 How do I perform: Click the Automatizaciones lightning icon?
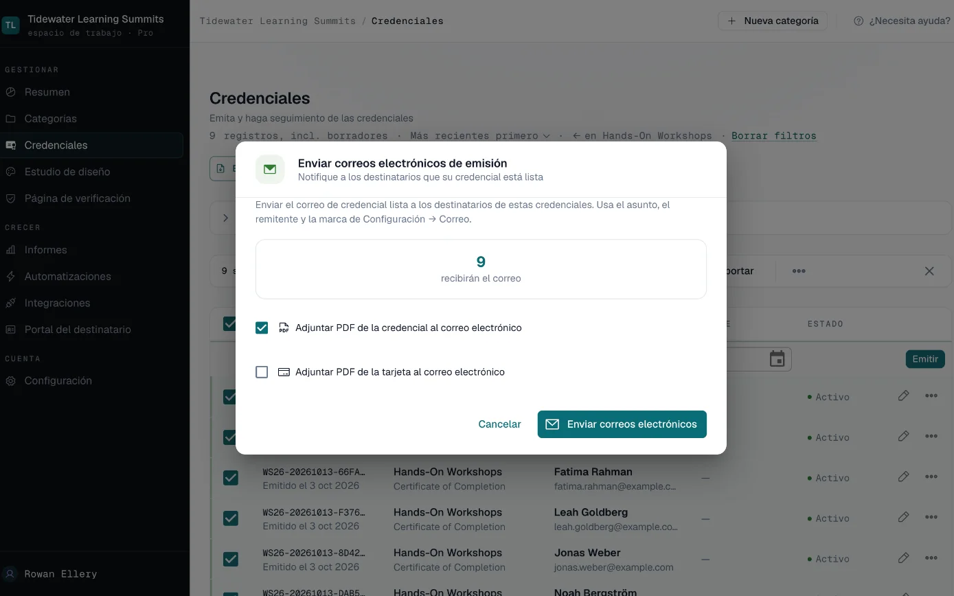(x=10, y=277)
